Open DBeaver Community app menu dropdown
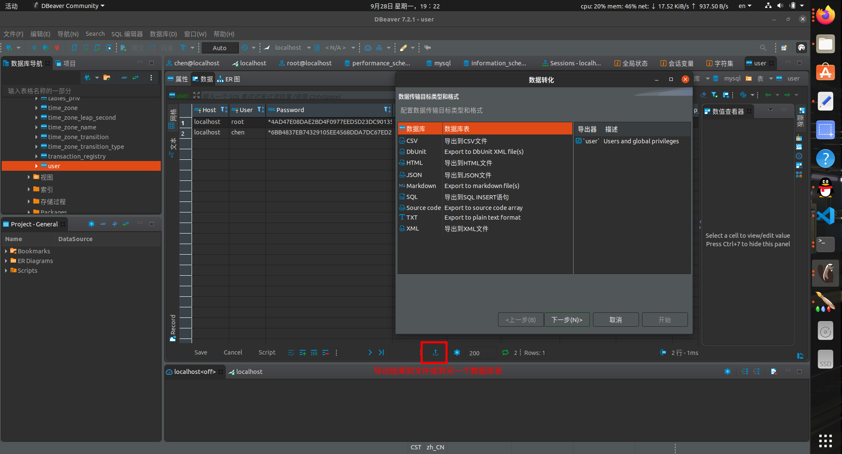 click(x=69, y=6)
